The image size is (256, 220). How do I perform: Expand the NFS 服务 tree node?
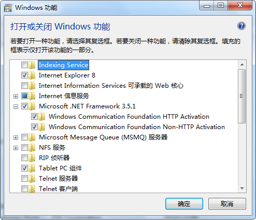point(16,148)
